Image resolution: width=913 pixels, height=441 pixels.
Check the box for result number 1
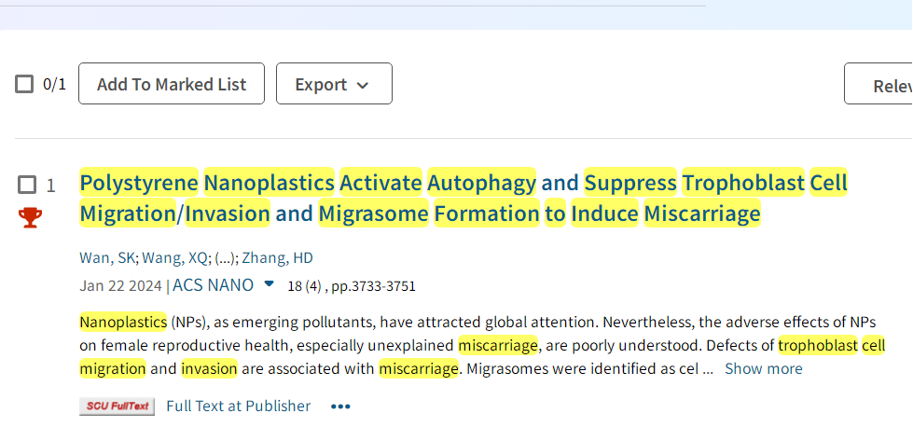27,185
